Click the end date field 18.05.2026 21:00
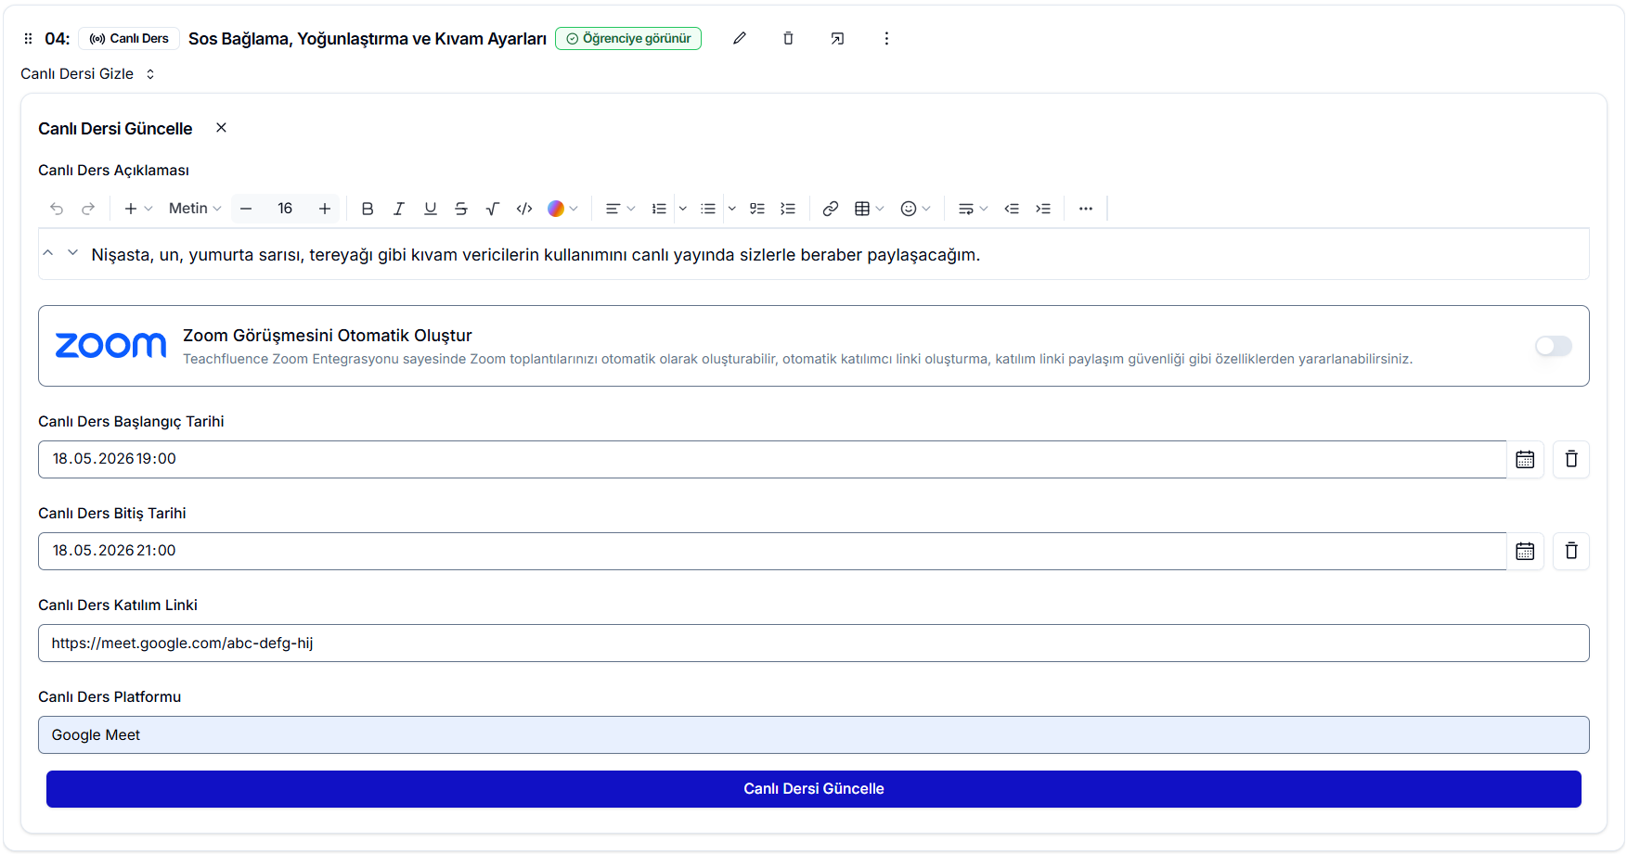This screenshot has width=1627, height=854. [x=772, y=551]
